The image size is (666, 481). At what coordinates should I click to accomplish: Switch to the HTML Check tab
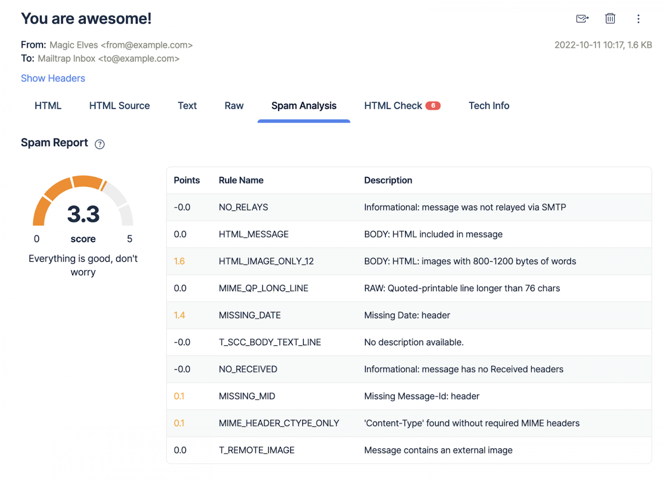pos(393,105)
